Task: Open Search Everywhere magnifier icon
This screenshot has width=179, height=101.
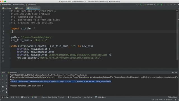Action: click(x=175, y=5)
